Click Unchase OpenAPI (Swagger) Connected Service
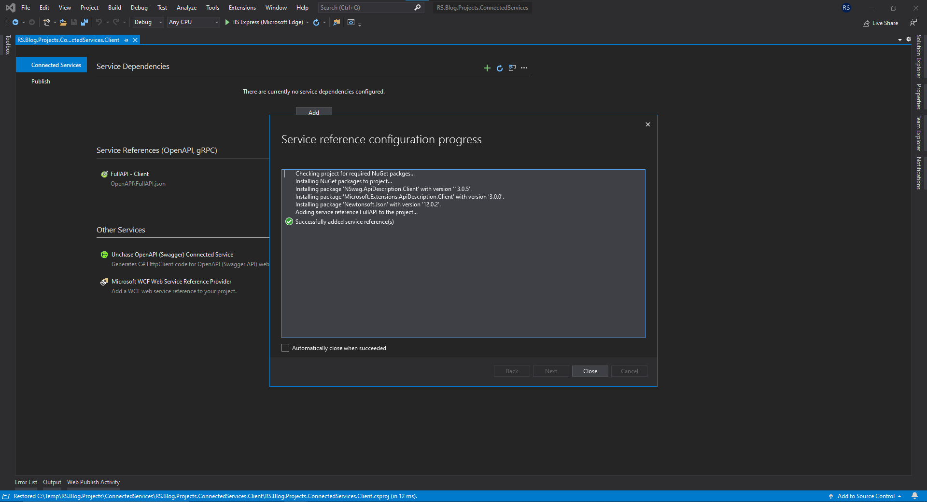The height and width of the screenshot is (502, 927). 172,255
